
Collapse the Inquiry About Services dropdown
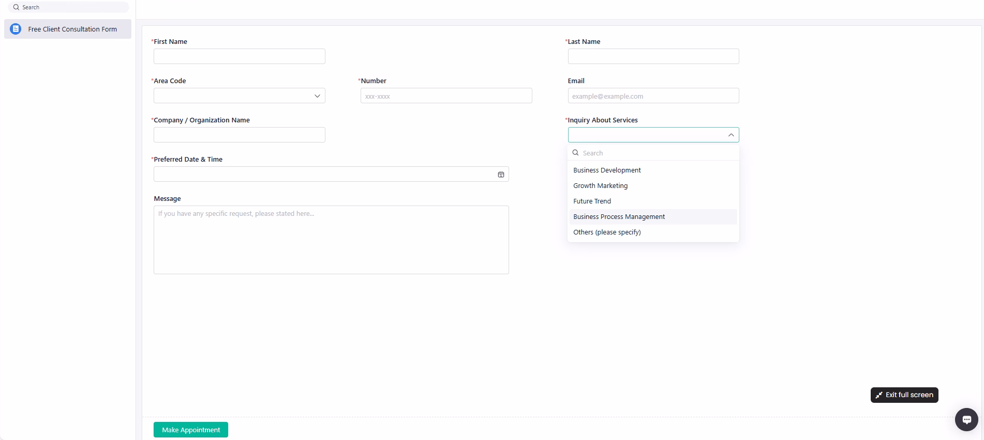click(730, 135)
